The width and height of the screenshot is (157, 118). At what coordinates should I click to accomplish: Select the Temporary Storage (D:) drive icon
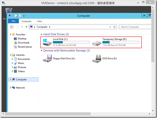click(x=97, y=43)
